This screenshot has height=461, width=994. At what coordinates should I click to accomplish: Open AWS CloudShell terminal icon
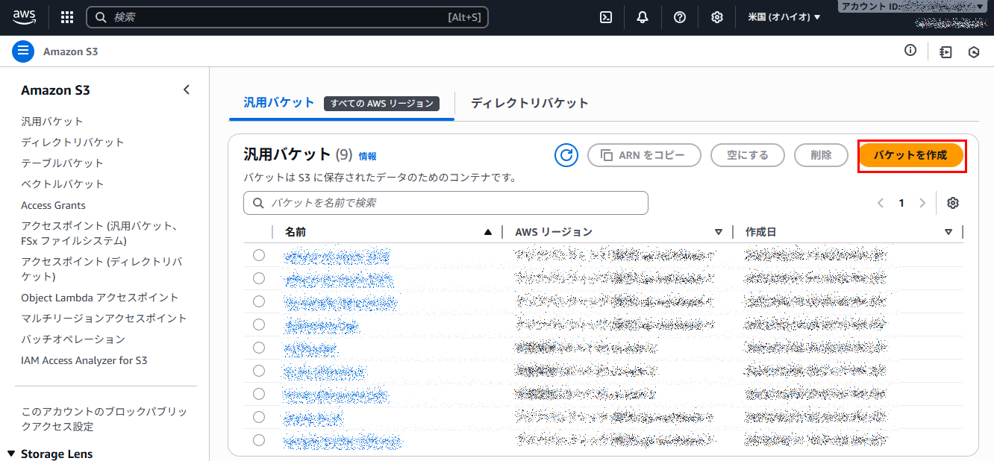(x=606, y=17)
